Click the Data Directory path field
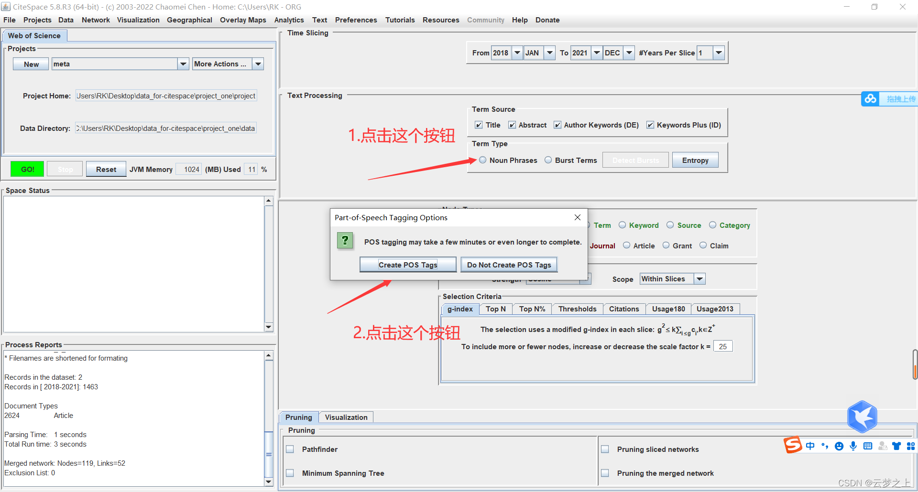The width and height of the screenshot is (918, 492). click(166, 128)
